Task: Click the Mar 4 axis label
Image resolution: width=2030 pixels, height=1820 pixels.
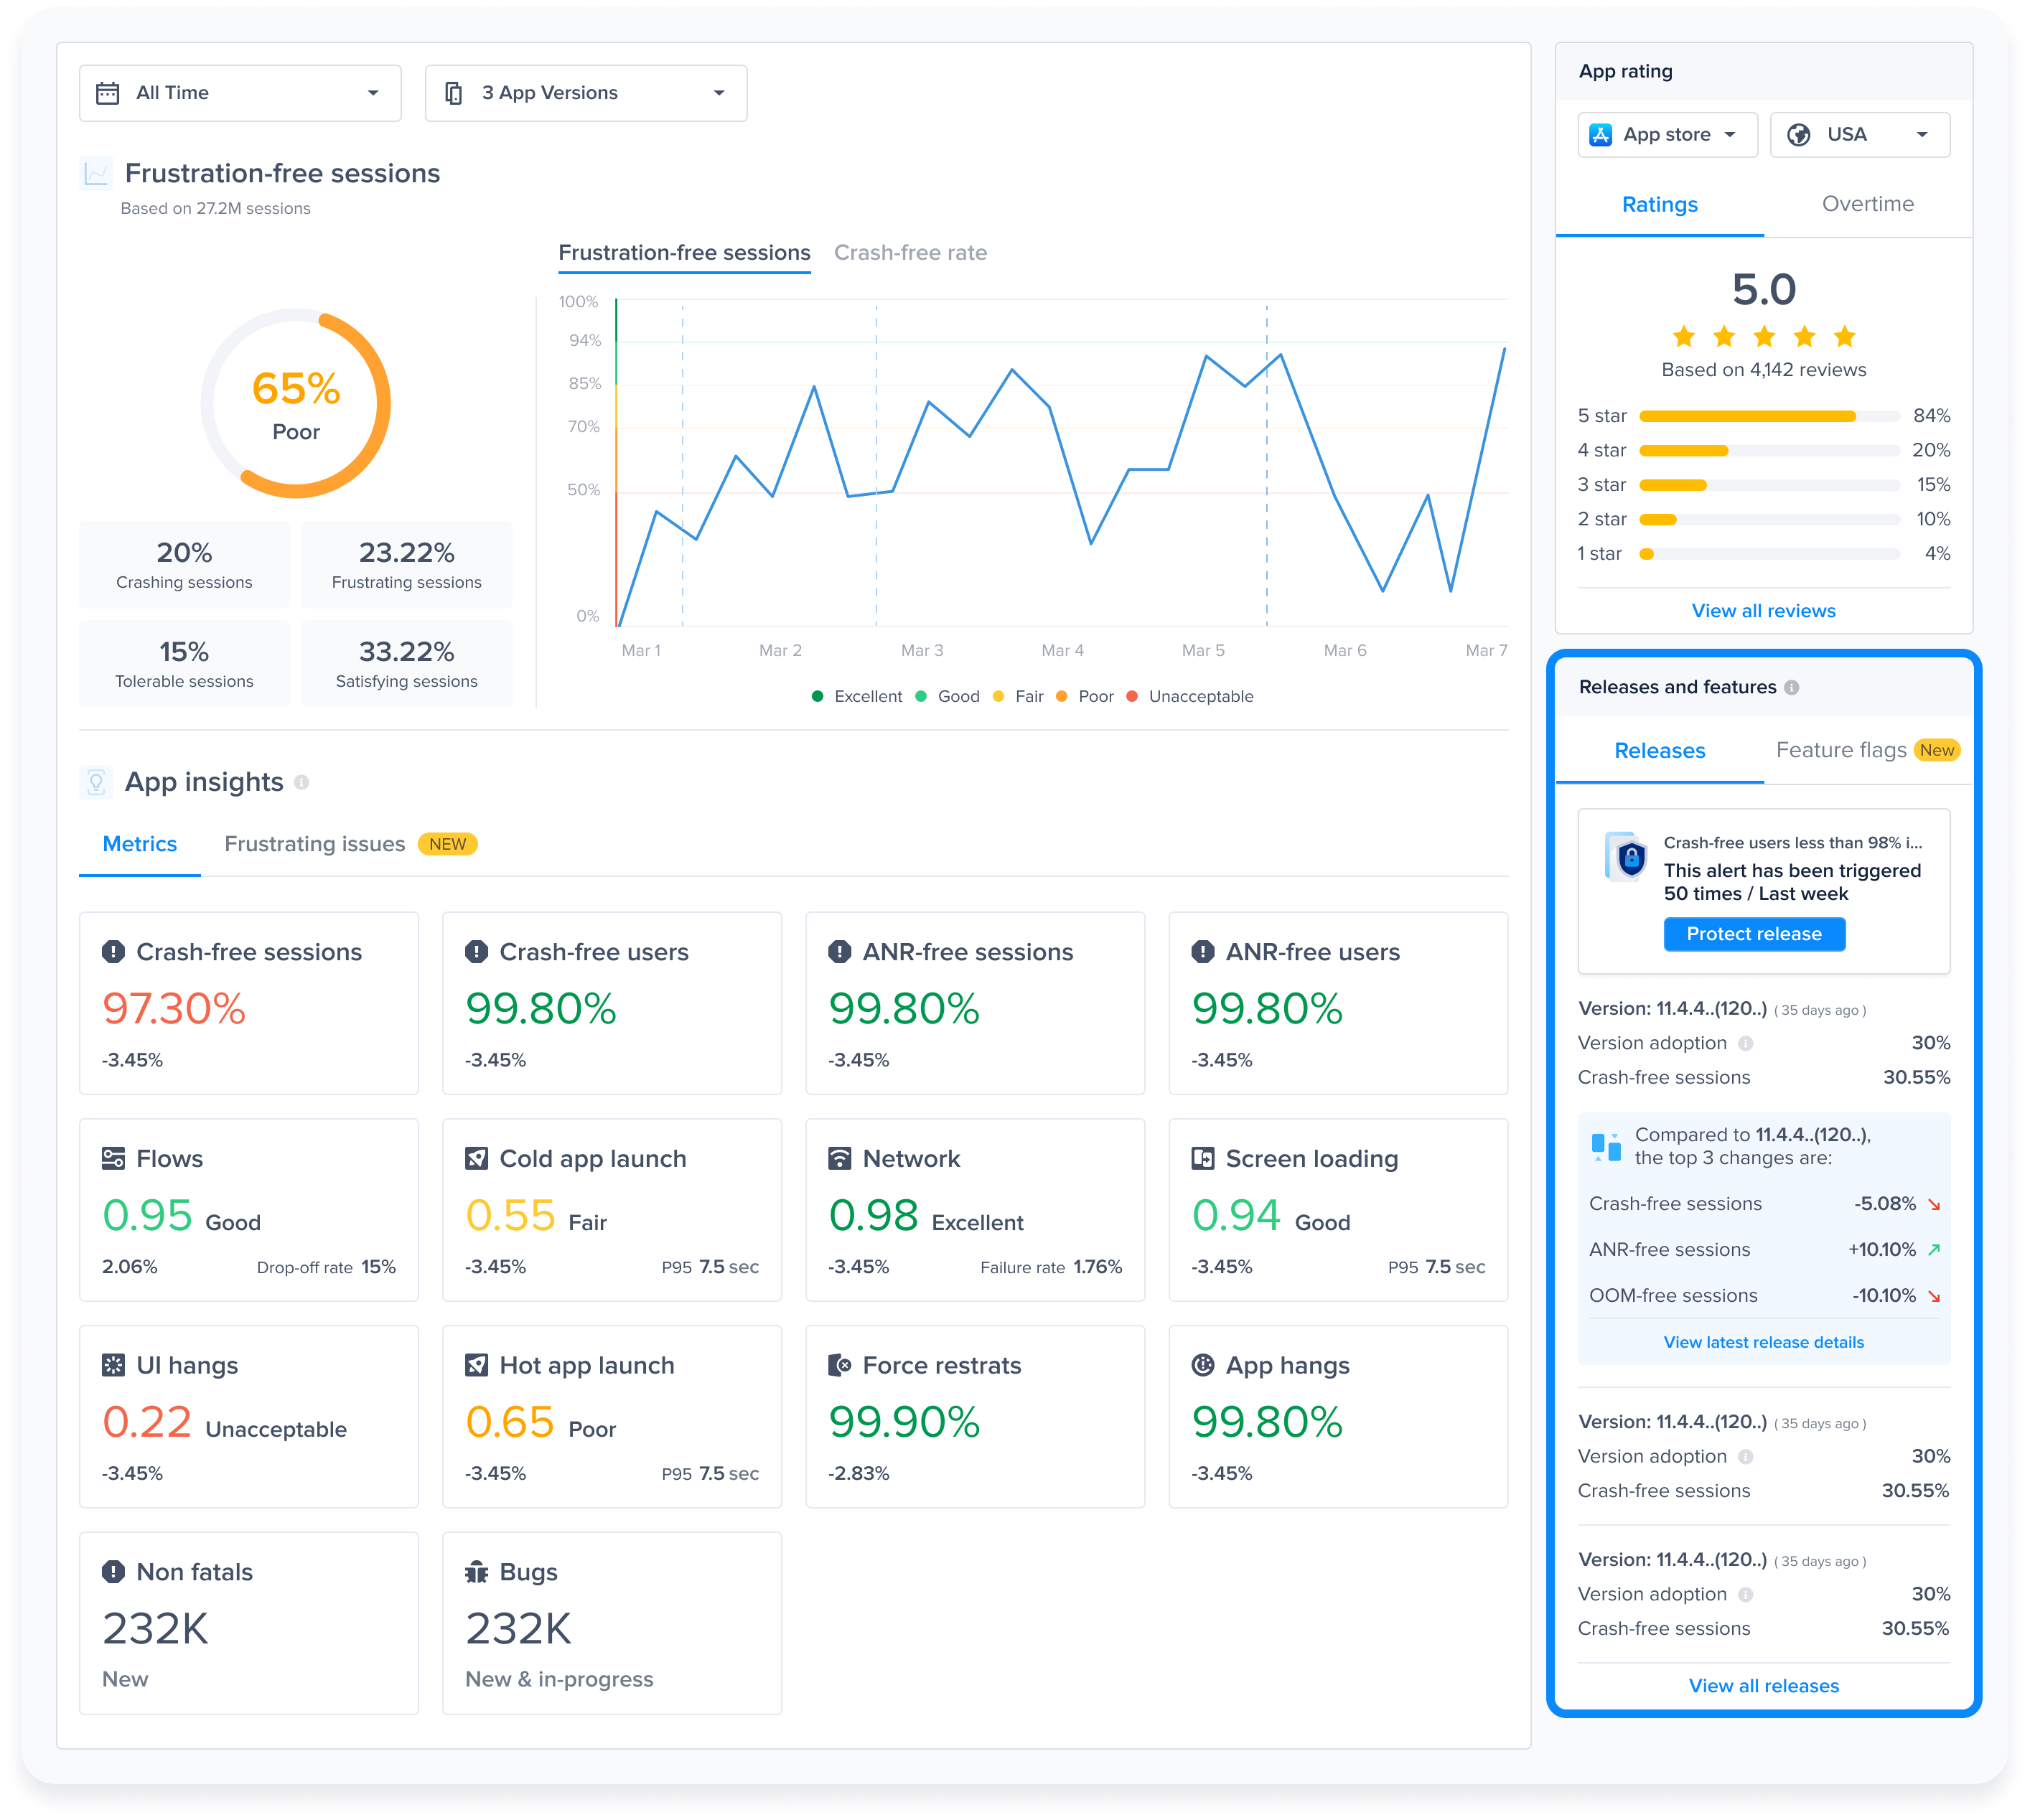Action: coord(1062,650)
